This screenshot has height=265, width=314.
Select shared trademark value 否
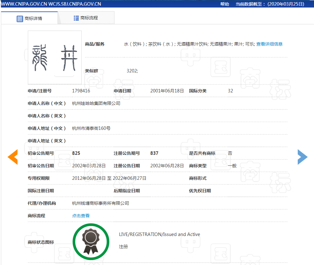[230, 153]
